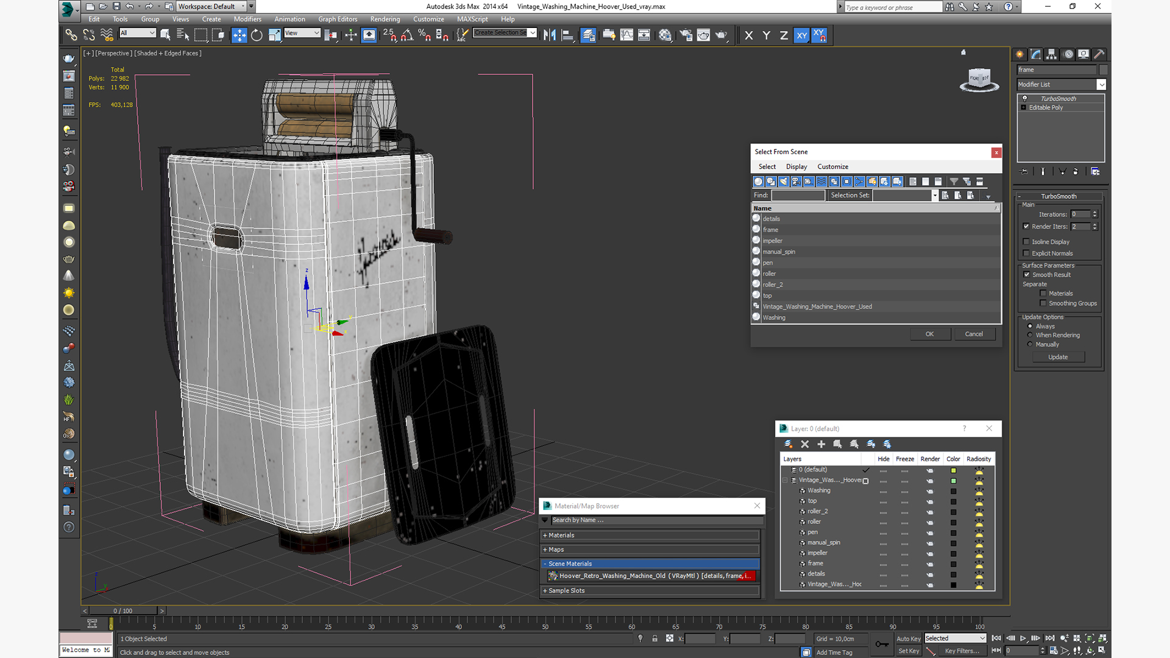Viewport: 1170px width, 658px height.
Task: Click Cancel in Select From Scene dialog
Action: (x=974, y=334)
